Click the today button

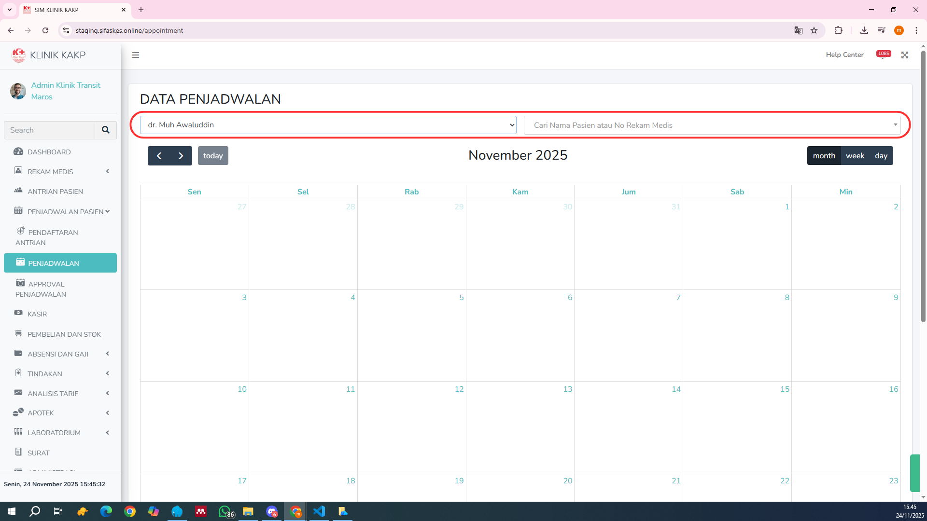[213, 156]
